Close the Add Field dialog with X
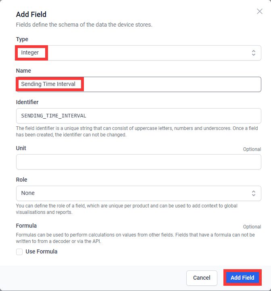Image resolution: width=271 pixels, height=291 pixels. click(x=259, y=11)
